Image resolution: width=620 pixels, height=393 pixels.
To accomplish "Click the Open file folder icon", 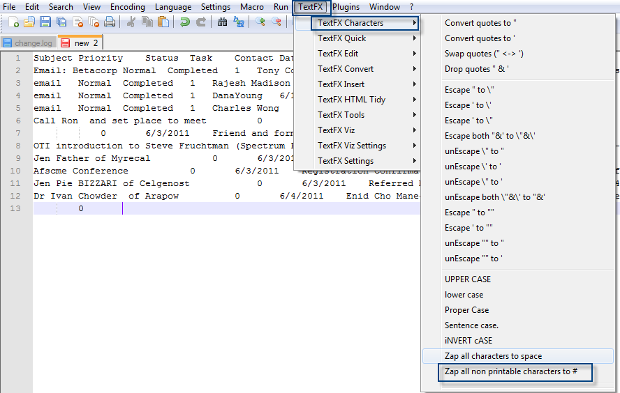I will pyautogui.click(x=29, y=22).
